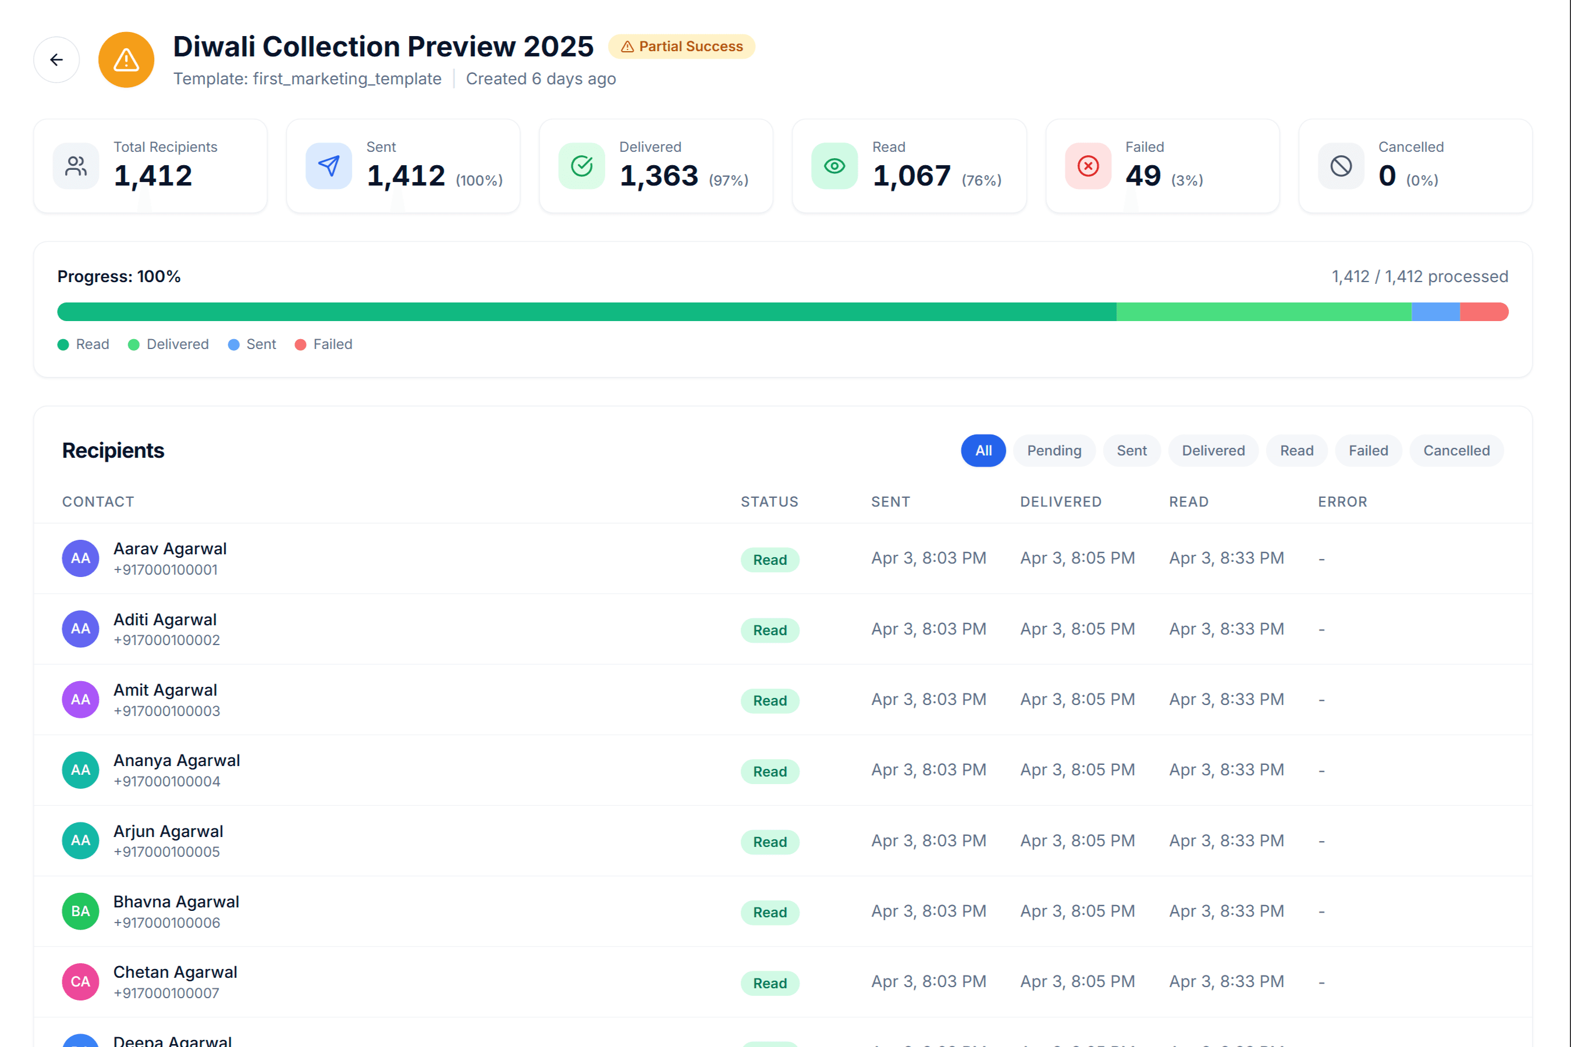The width and height of the screenshot is (1571, 1047).
Task: Click Bhavna Agarwal's Read status badge
Action: (x=770, y=912)
